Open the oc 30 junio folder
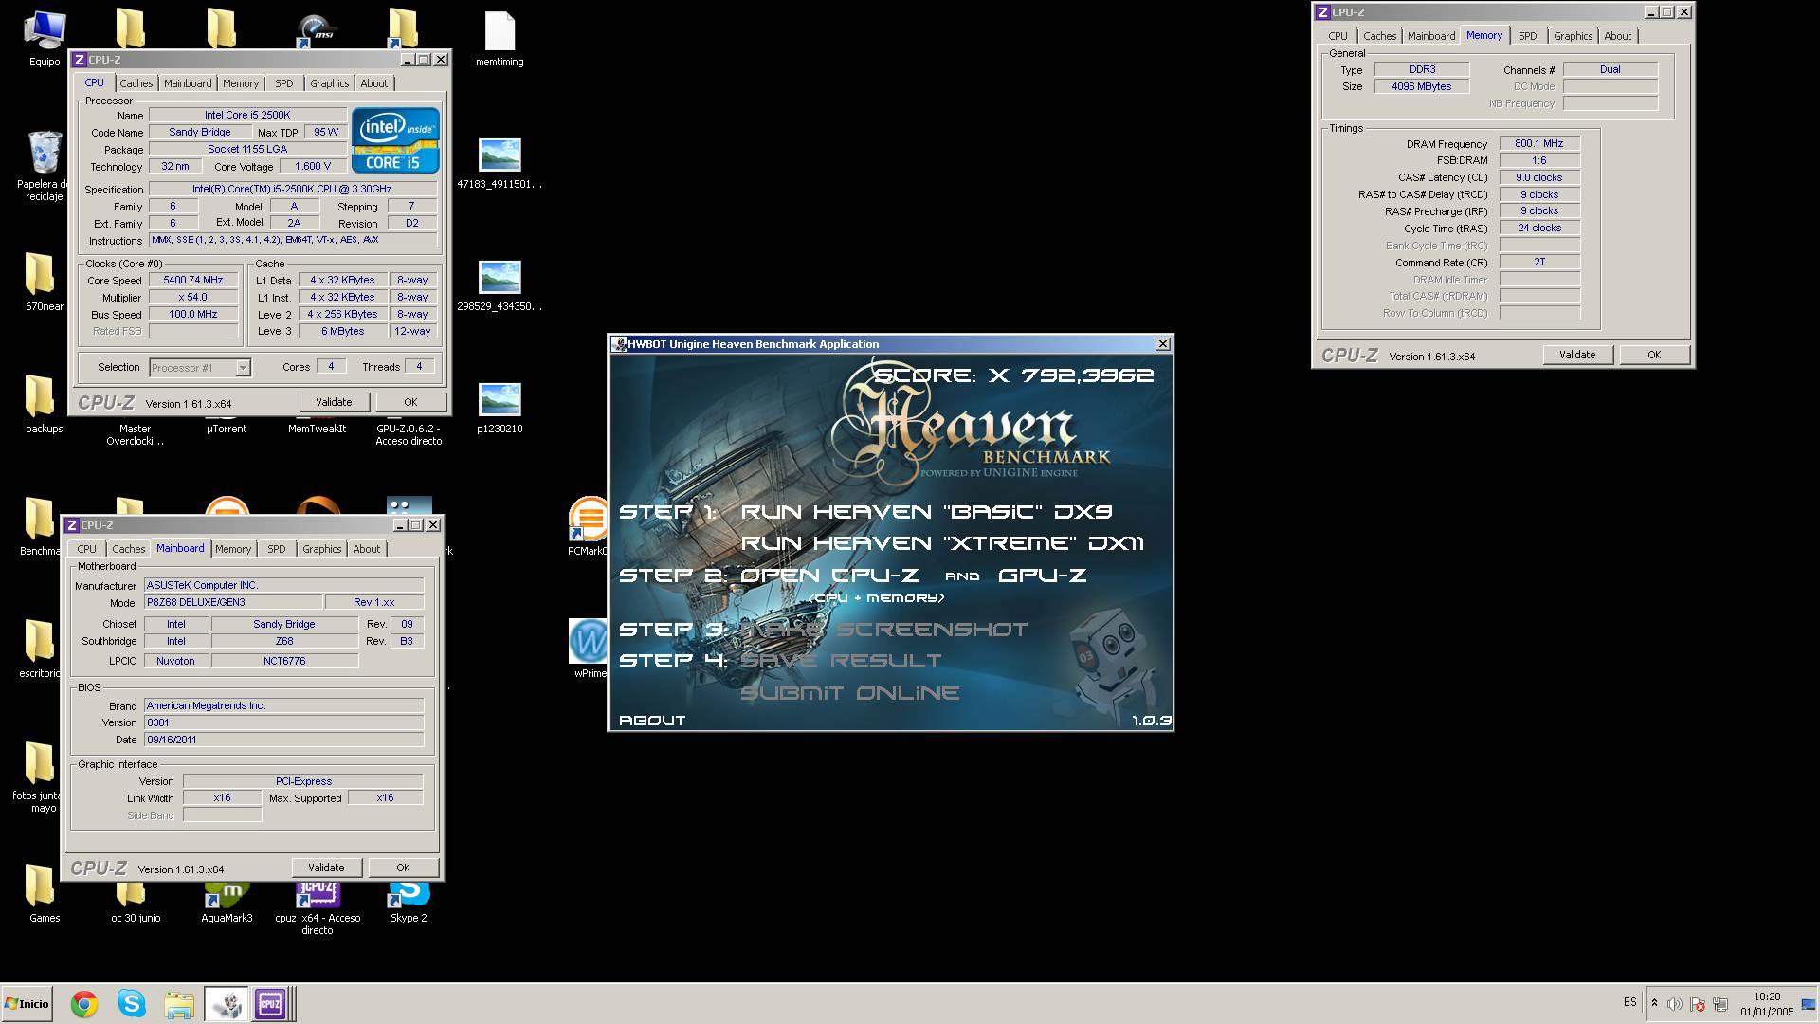The width and height of the screenshot is (1820, 1024). pyautogui.click(x=136, y=903)
